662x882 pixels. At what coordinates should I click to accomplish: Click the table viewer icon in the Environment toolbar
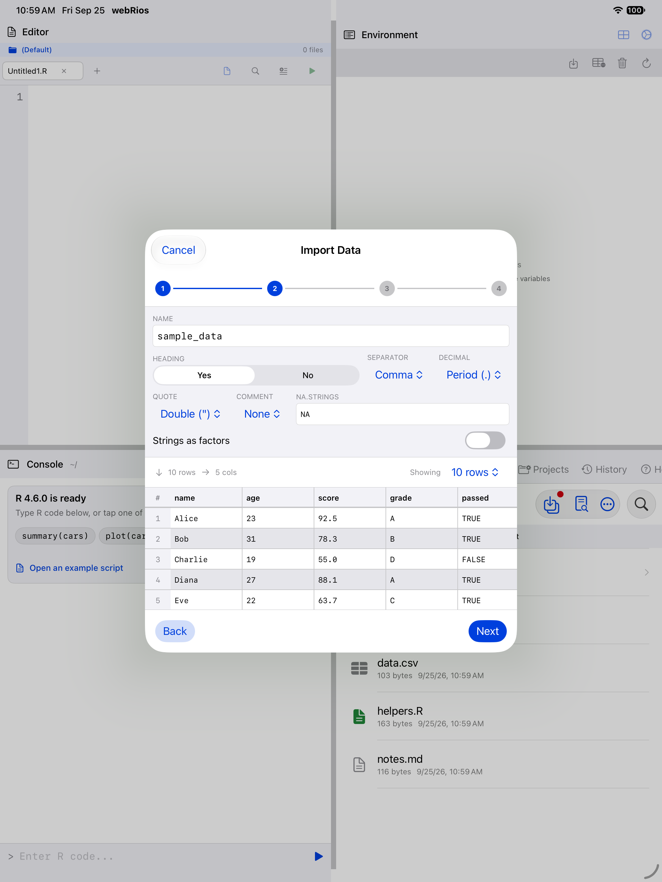(598, 63)
